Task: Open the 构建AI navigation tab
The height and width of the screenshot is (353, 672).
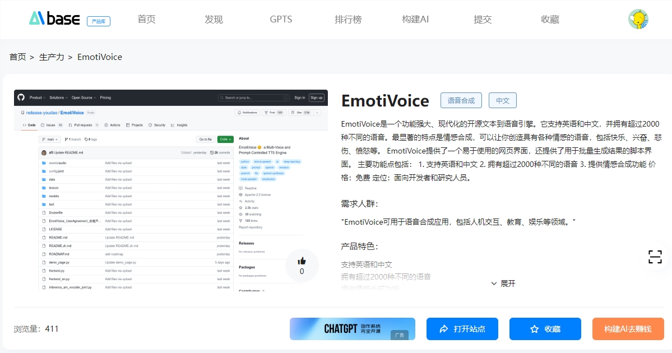Action: 415,19
